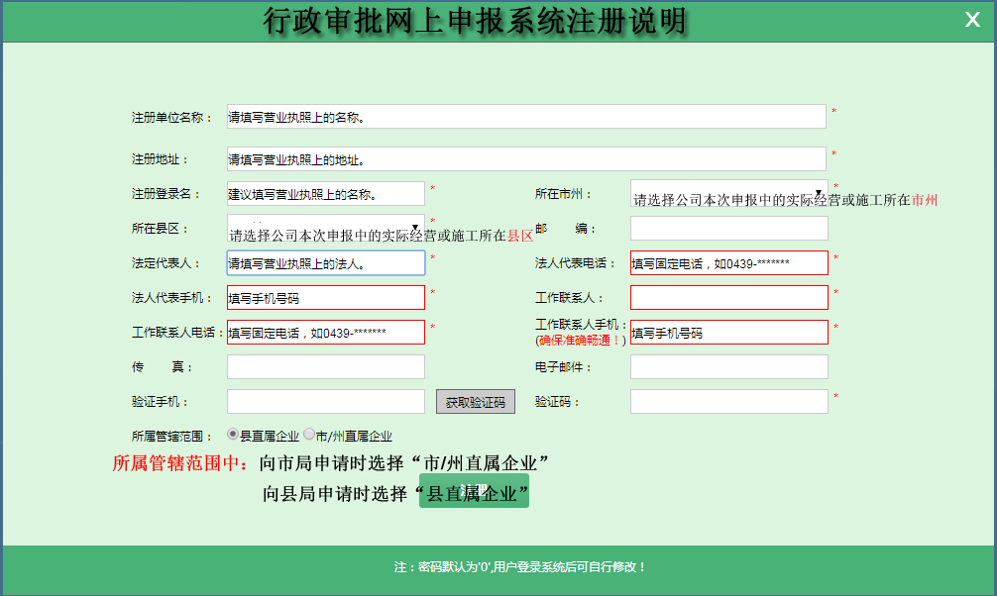The image size is (997, 596).
Task: Click the 获取验证码 button
Action: pos(475,402)
